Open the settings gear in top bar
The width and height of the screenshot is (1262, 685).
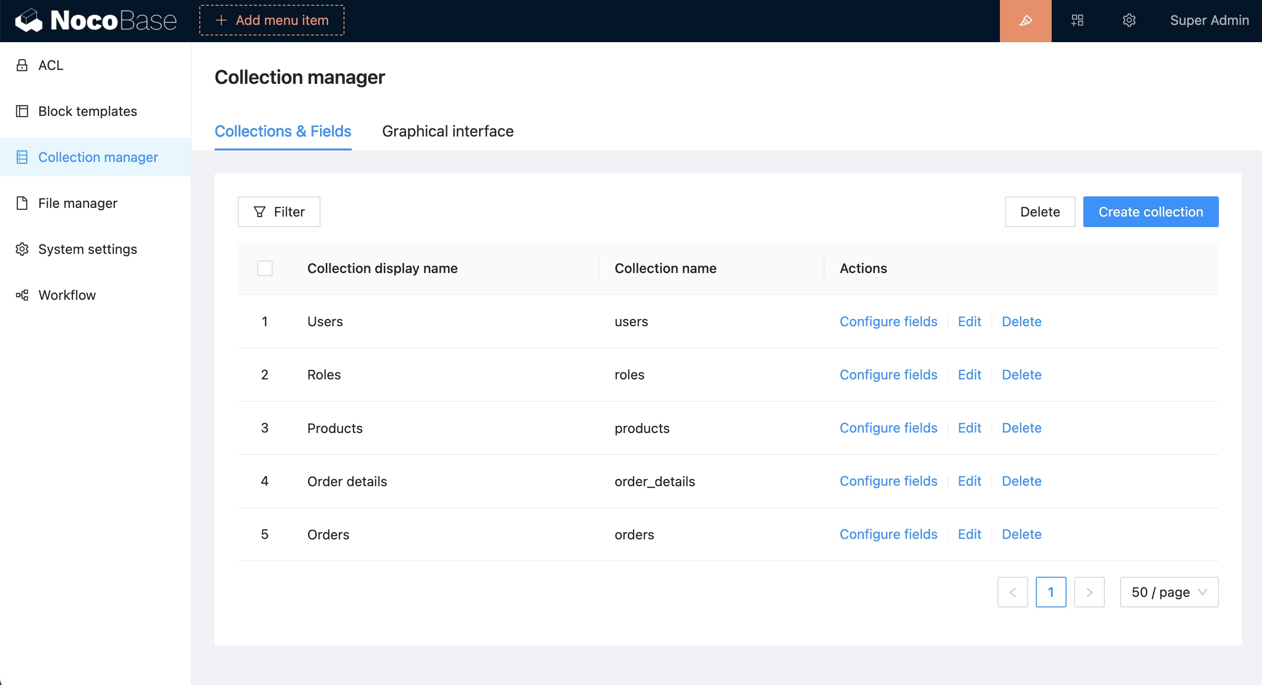point(1129,21)
